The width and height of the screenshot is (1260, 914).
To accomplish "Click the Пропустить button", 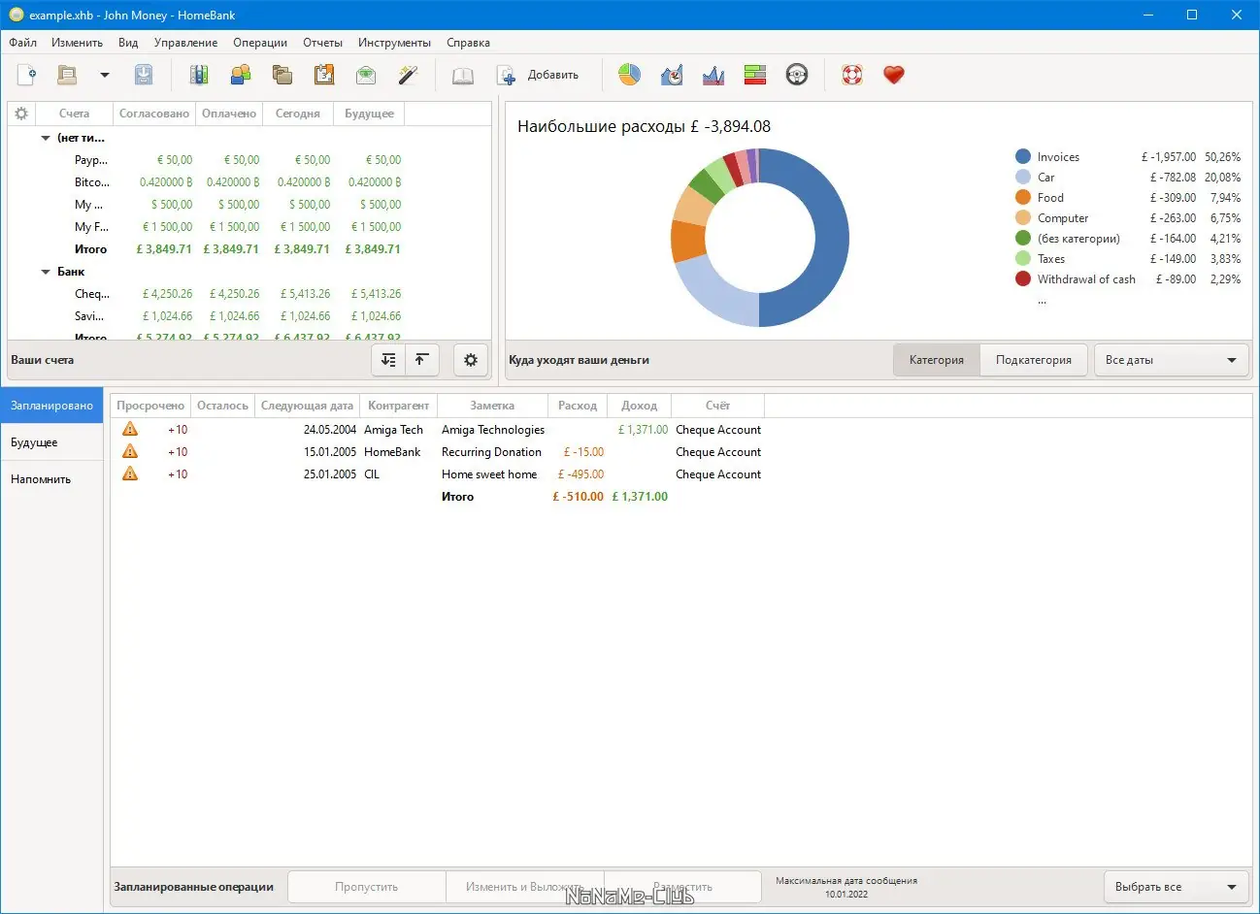I will [x=367, y=887].
